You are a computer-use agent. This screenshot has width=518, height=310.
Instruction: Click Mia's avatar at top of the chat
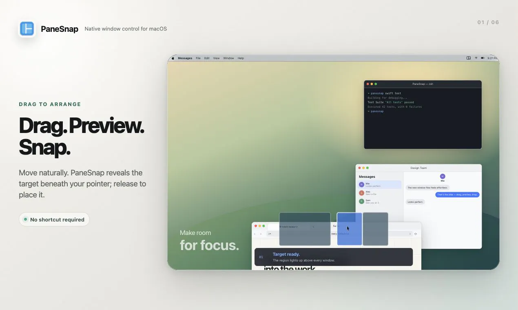pyautogui.click(x=443, y=176)
